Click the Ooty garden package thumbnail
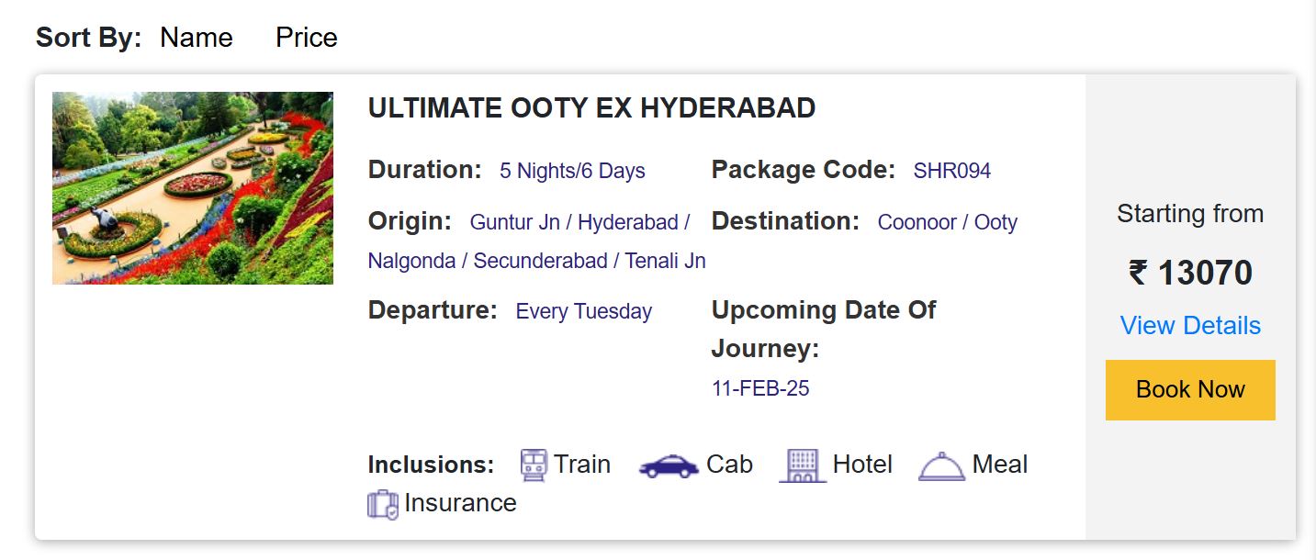 tap(192, 187)
